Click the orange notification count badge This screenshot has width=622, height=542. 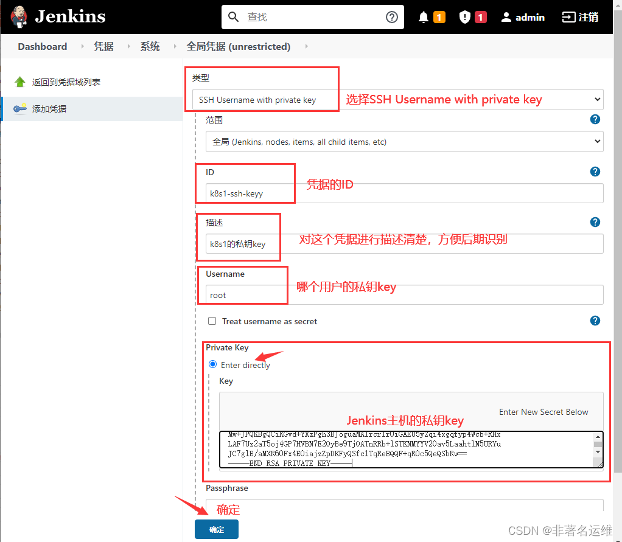(439, 17)
